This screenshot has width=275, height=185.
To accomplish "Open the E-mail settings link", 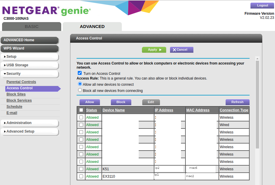I will 12,113.
